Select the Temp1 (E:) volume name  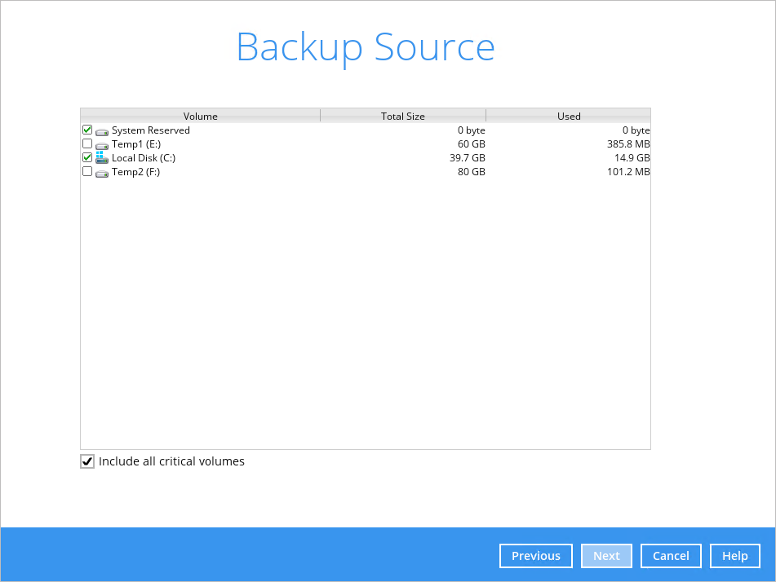pyautogui.click(x=136, y=144)
